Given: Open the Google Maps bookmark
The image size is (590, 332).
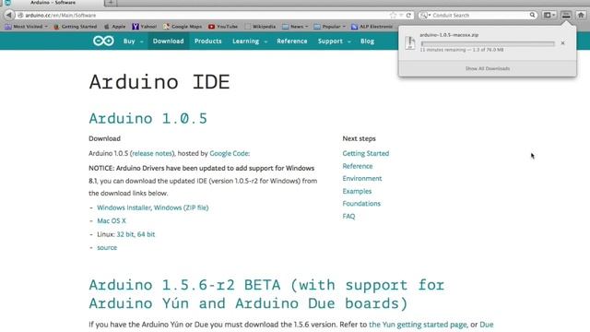Looking at the screenshot, I should pos(183,27).
